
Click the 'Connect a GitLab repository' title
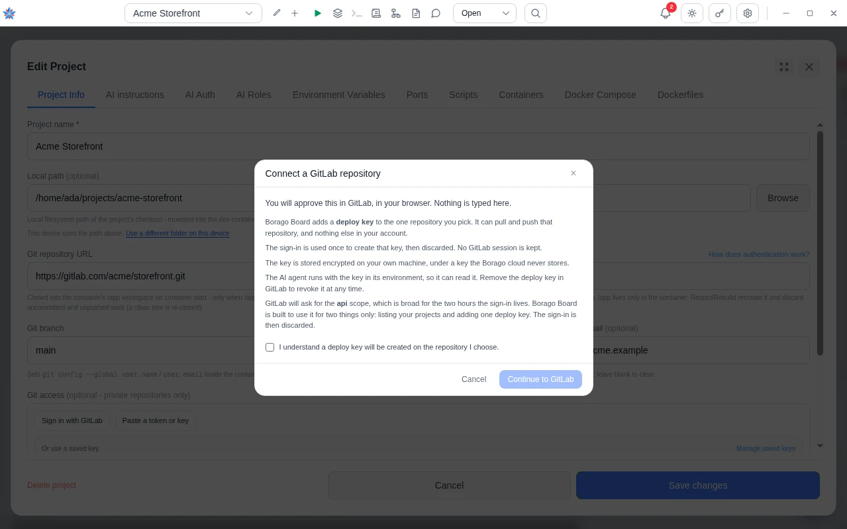click(x=323, y=173)
